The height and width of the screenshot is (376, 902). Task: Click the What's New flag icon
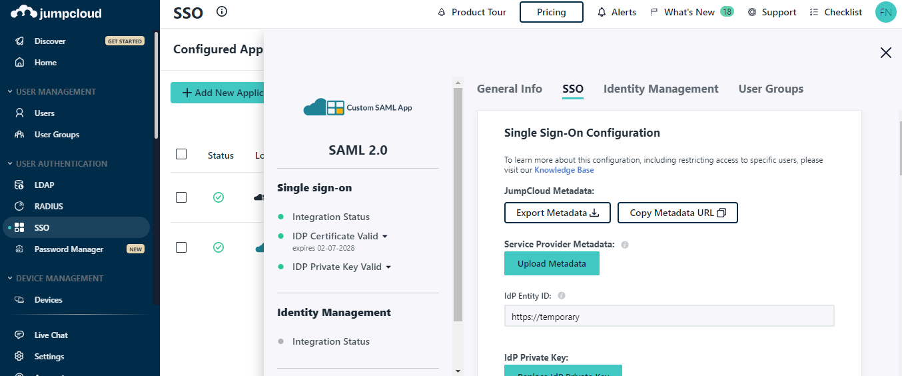point(654,12)
